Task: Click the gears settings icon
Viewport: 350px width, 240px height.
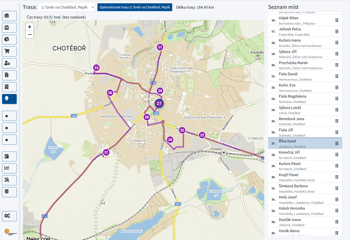Action: pyautogui.click(x=9, y=216)
